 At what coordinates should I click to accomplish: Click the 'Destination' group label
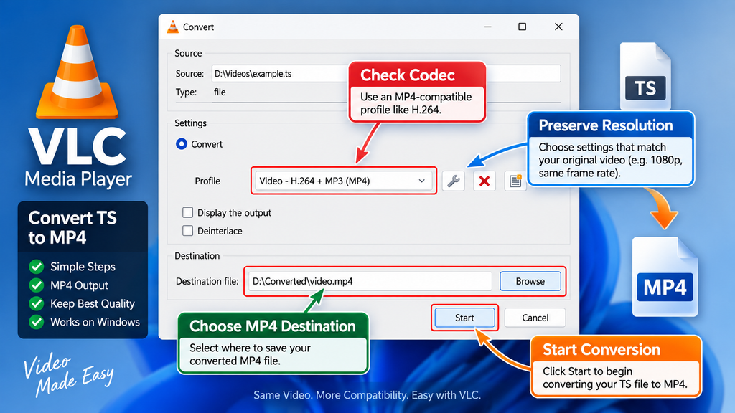coord(197,256)
